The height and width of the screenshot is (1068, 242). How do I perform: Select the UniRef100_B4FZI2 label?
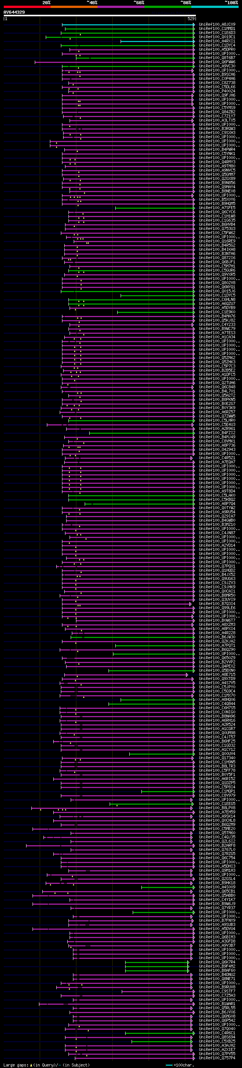point(217,433)
